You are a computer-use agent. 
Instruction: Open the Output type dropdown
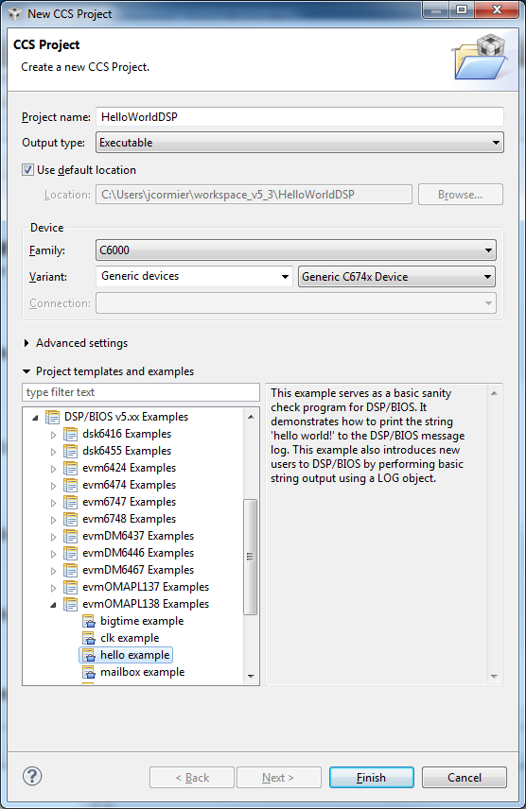pos(300,143)
